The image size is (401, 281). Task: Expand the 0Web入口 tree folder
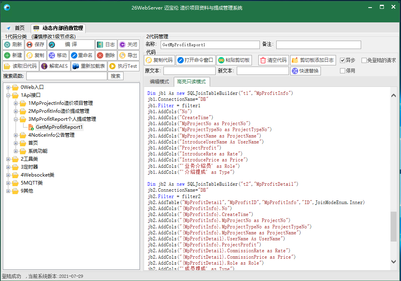[8, 87]
